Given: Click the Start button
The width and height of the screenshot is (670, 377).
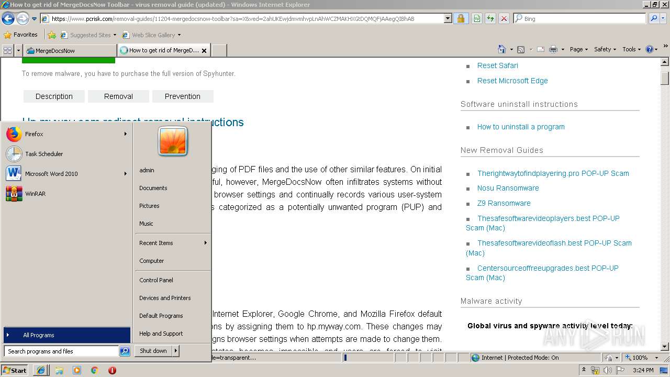Looking at the screenshot, I should click(x=15, y=370).
